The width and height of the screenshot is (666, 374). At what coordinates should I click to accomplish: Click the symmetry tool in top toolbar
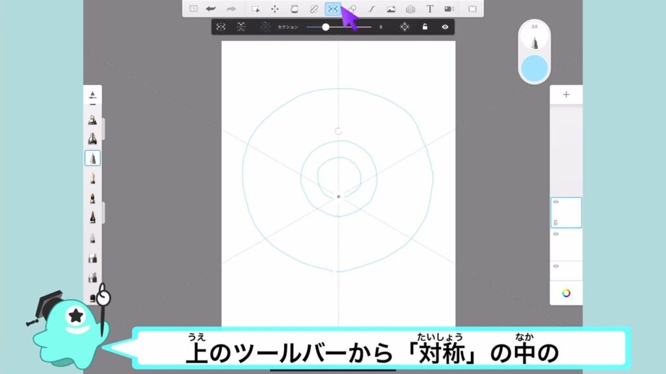click(332, 8)
